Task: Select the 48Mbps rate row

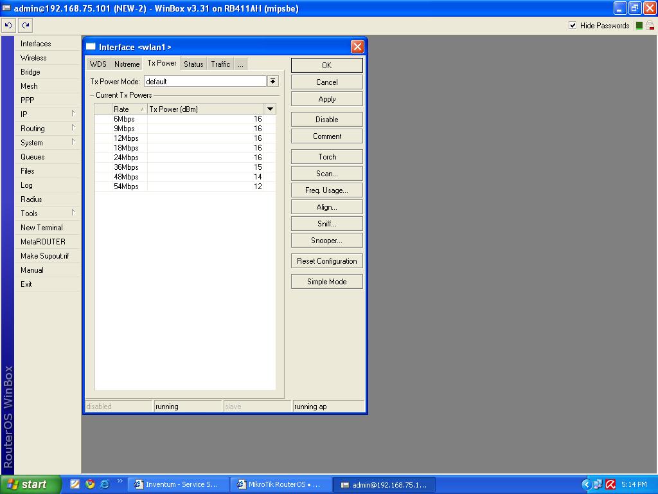Action: point(184,177)
